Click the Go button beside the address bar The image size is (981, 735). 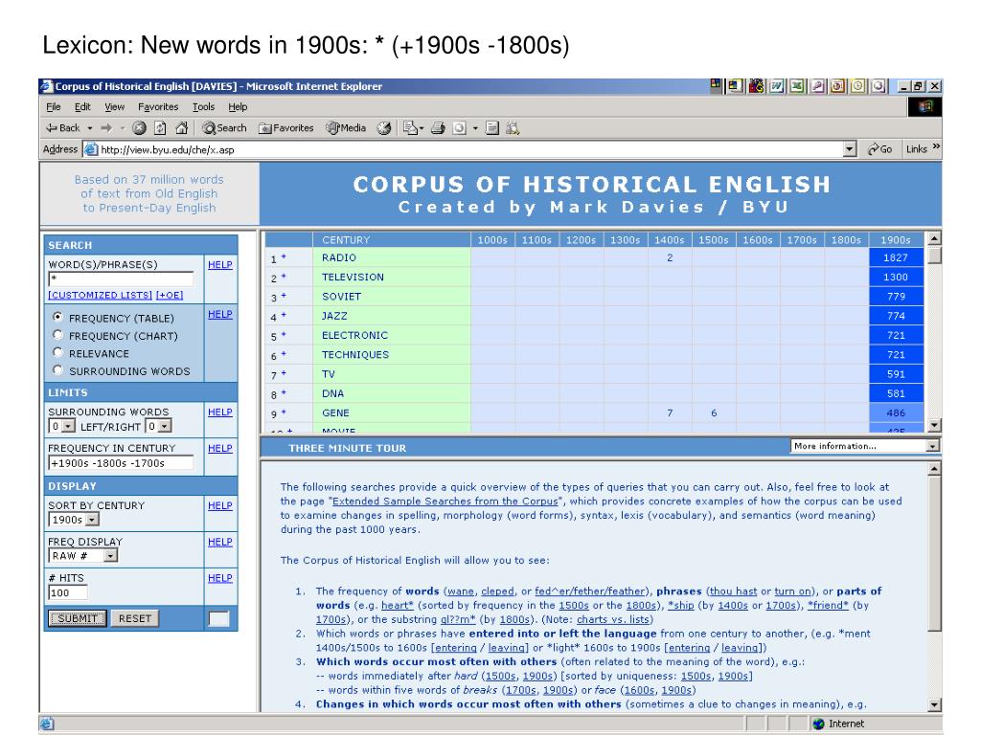[879, 148]
